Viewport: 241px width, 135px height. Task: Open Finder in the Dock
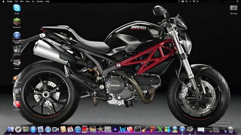tap(11, 129)
